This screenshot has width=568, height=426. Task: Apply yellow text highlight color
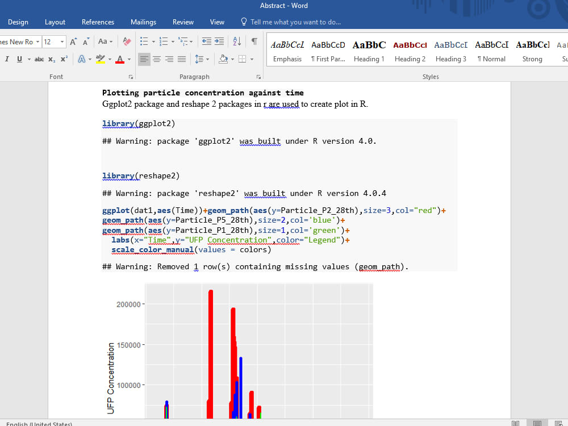101,59
